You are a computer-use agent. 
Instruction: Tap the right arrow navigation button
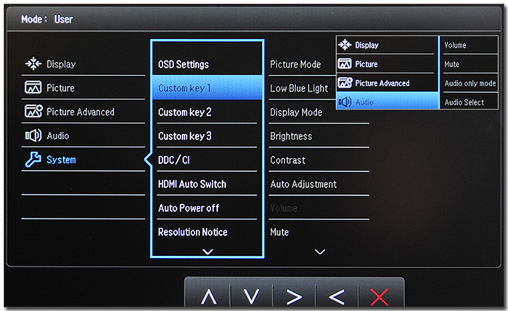click(x=294, y=297)
